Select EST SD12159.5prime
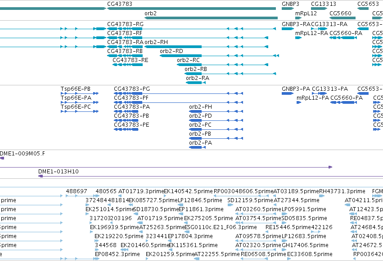Image resolution: width=383 pixels, height=261 pixels. point(250,200)
